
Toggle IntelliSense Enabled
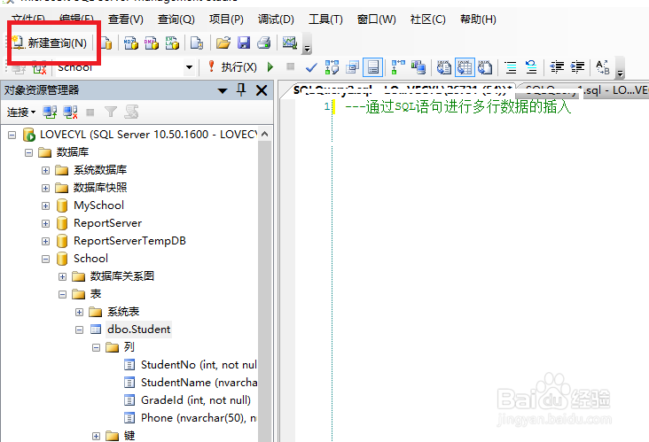coord(373,67)
